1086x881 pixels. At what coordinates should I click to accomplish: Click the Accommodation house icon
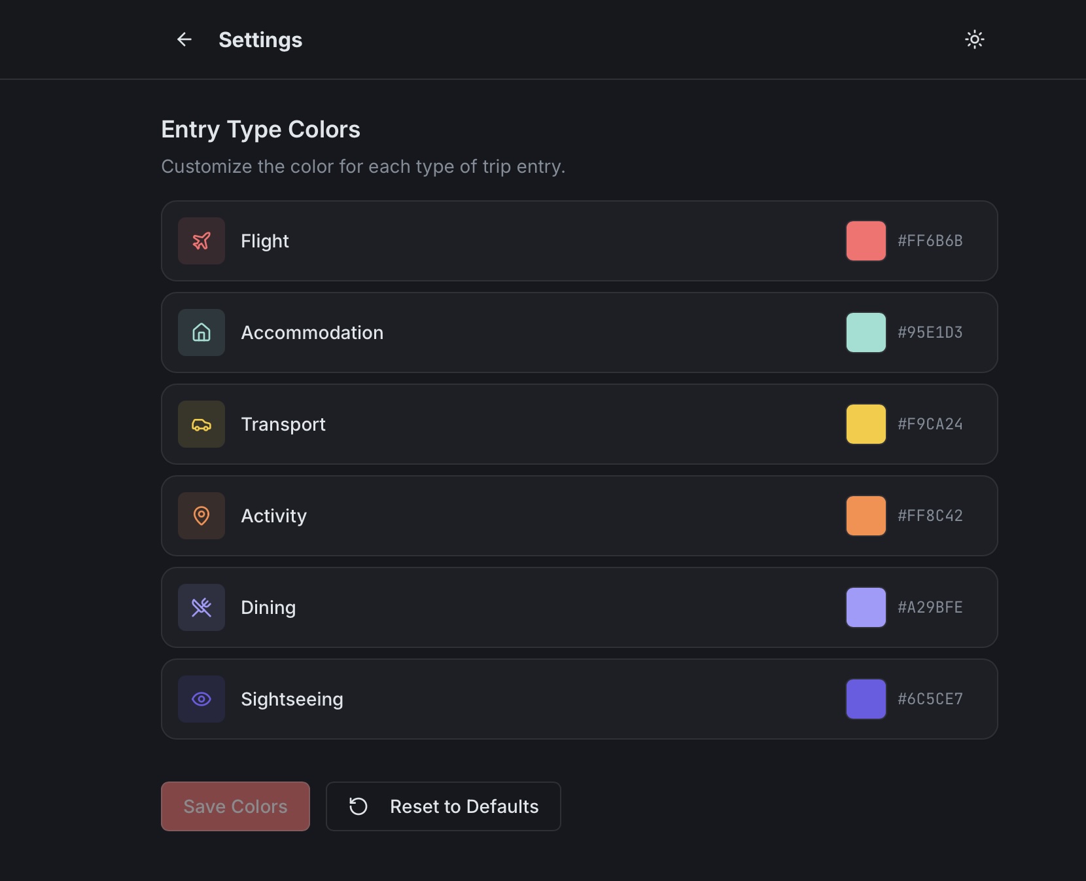[201, 333]
